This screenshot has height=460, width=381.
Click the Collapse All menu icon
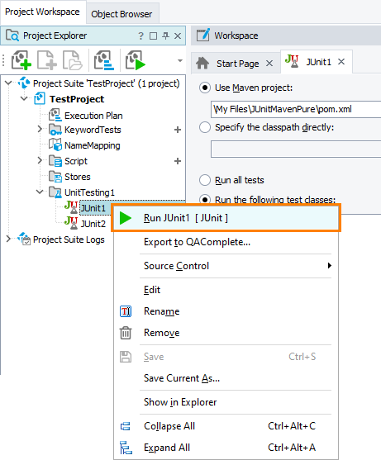point(126,426)
